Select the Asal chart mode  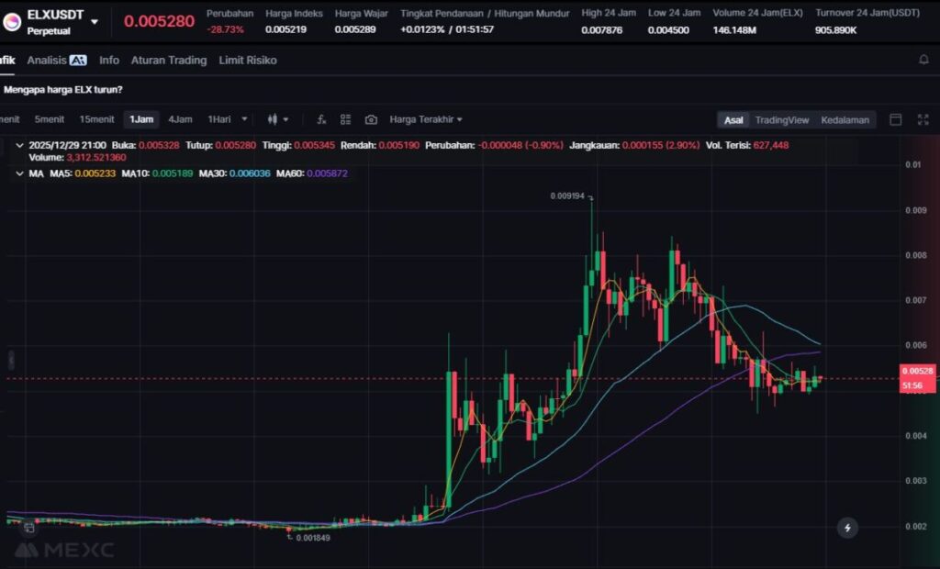tap(733, 119)
